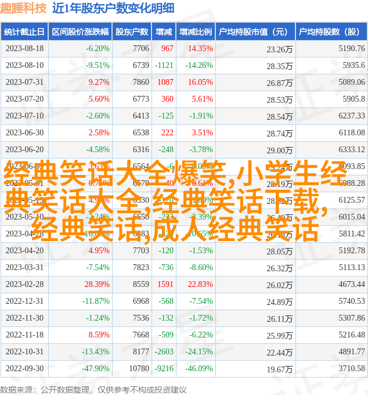368x395 pixels.
Task: Click the 股东户数 column header
Action: (x=132, y=32)
